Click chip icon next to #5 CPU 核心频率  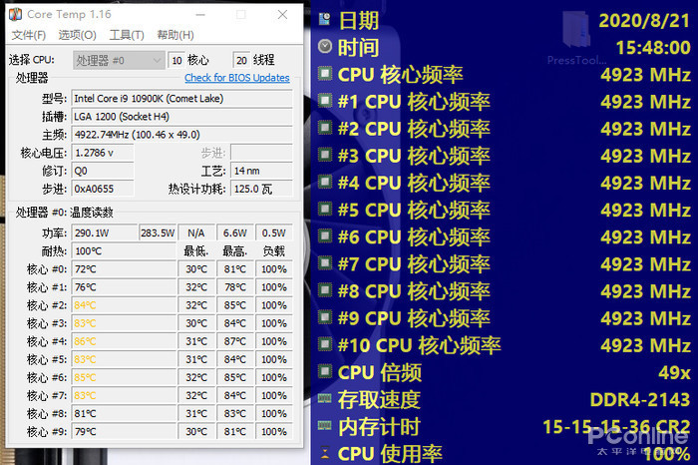(x=325, y=209)
